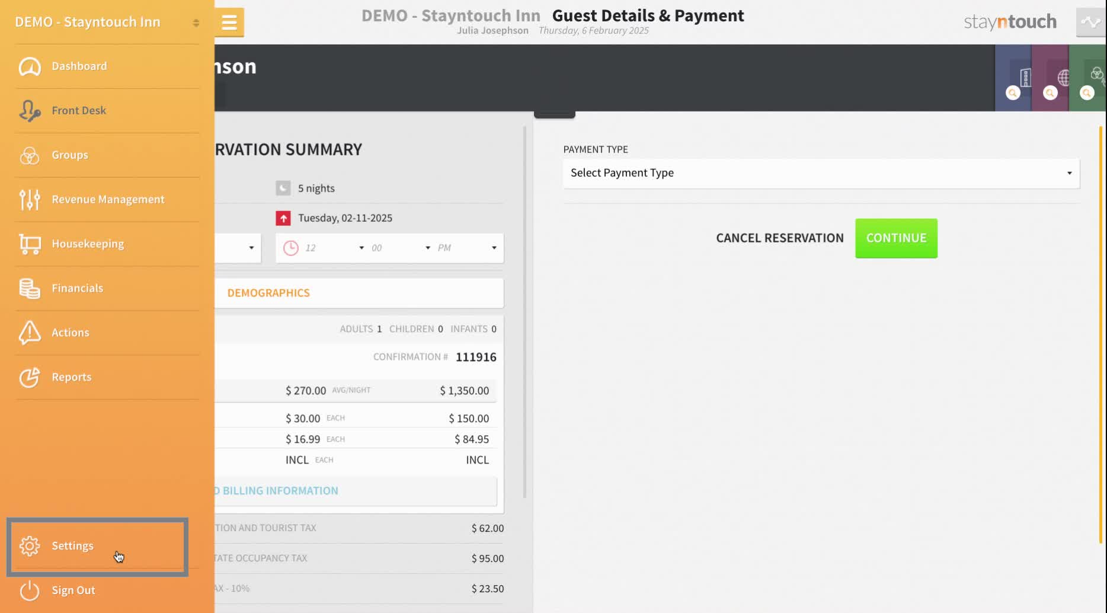Click the reservation summary scrollbar
This screenshot has height=613, width=1107.
pos(524,311)
